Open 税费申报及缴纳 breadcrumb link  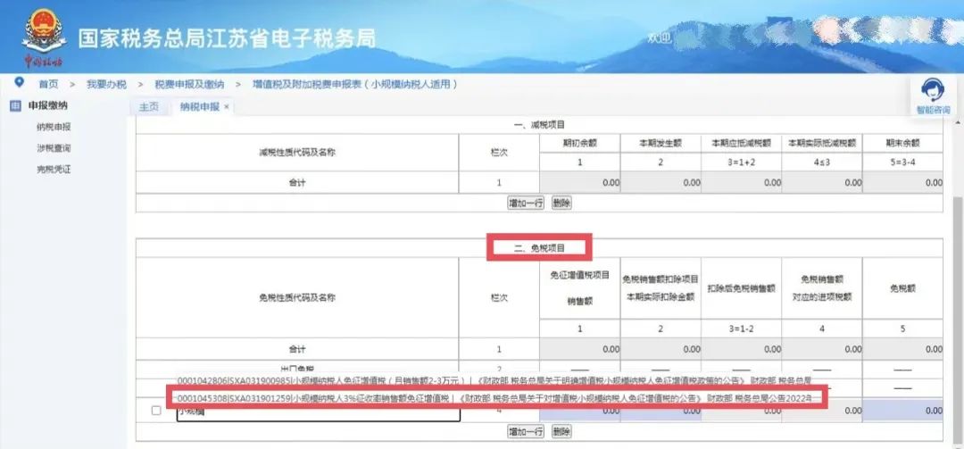coord(189,84)
